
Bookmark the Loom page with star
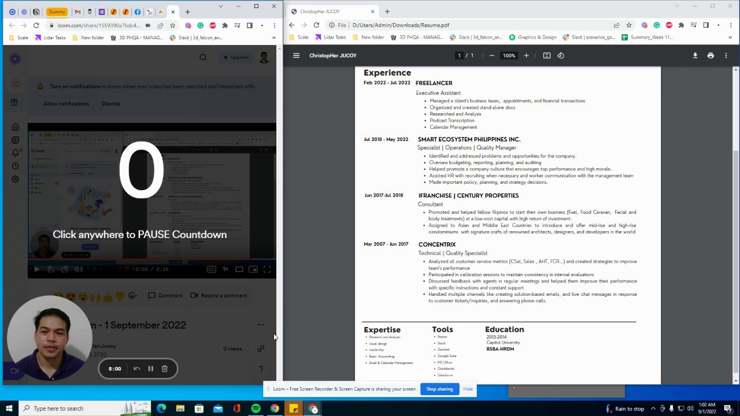pyautogui.click(x=172, y=25)
